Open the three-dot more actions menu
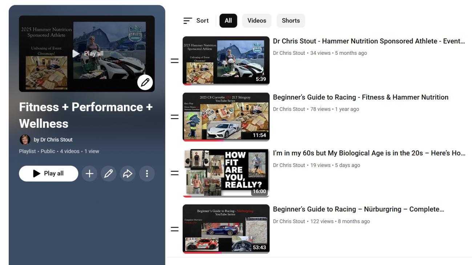472x265 pixels. [147, 174]
